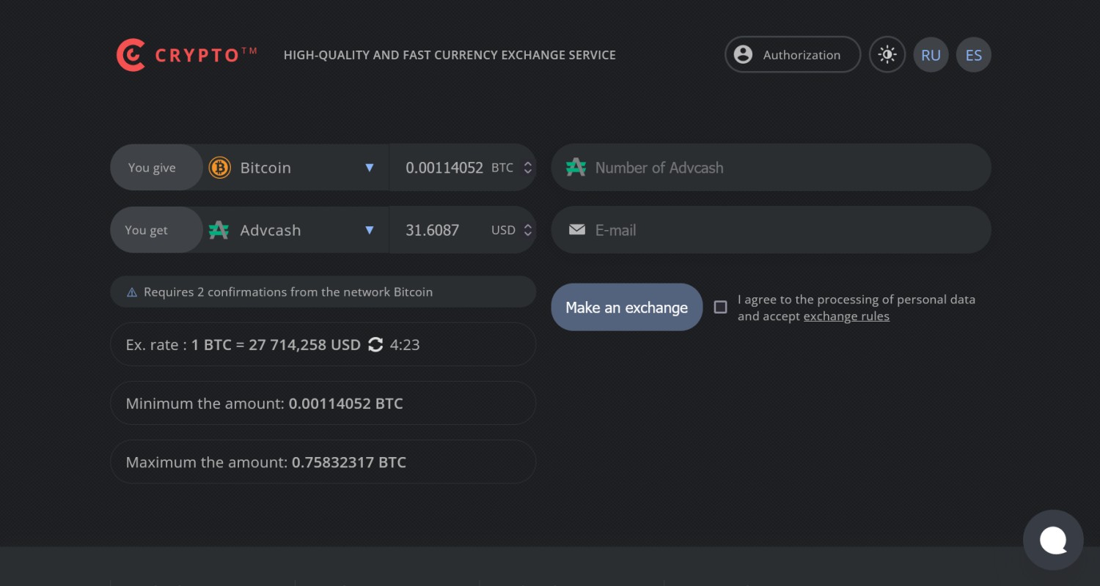Select the Minimum amount 0.00114052 BTC value

[345, 404]
